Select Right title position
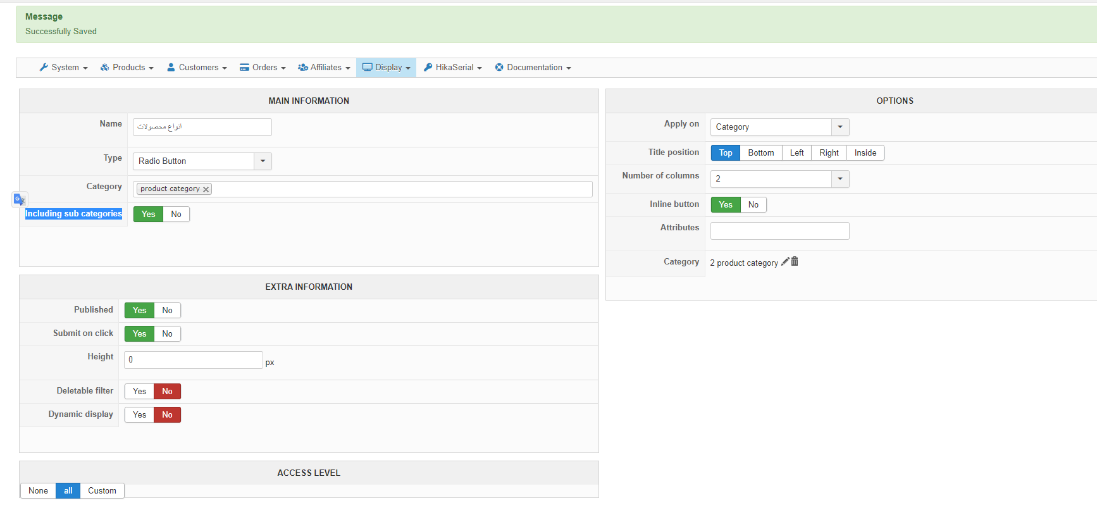Screen dimensions: 1097x522 (829, 152)
